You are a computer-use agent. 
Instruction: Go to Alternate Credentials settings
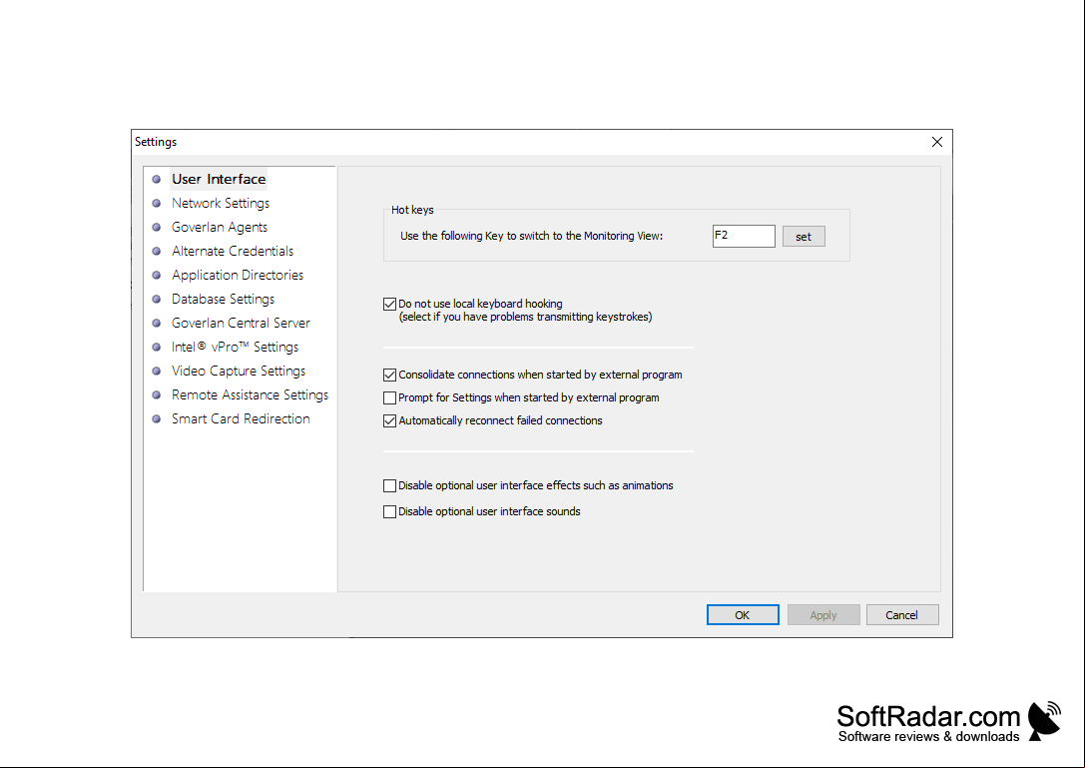click(x=233, y=252)
